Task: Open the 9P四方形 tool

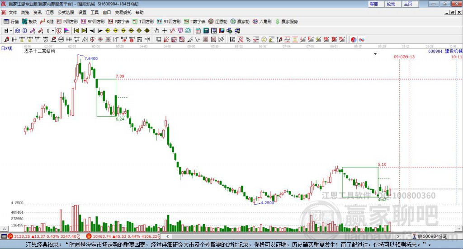Action: point(93,22)
